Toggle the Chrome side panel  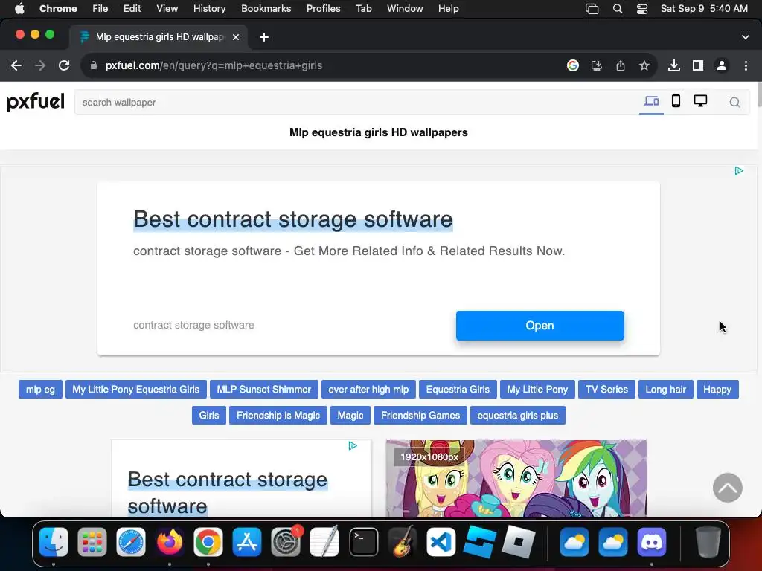point(698,65)
